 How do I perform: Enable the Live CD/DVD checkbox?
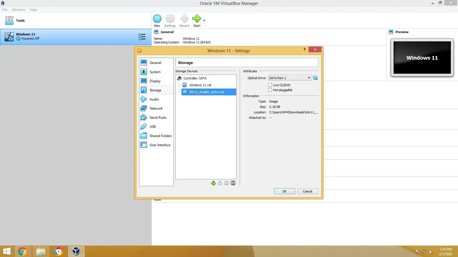point(270,85)
